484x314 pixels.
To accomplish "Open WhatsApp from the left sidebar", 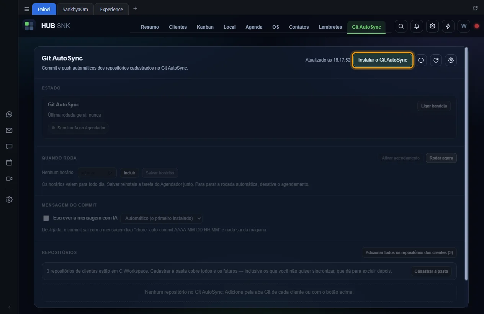I will click(9, 114).
